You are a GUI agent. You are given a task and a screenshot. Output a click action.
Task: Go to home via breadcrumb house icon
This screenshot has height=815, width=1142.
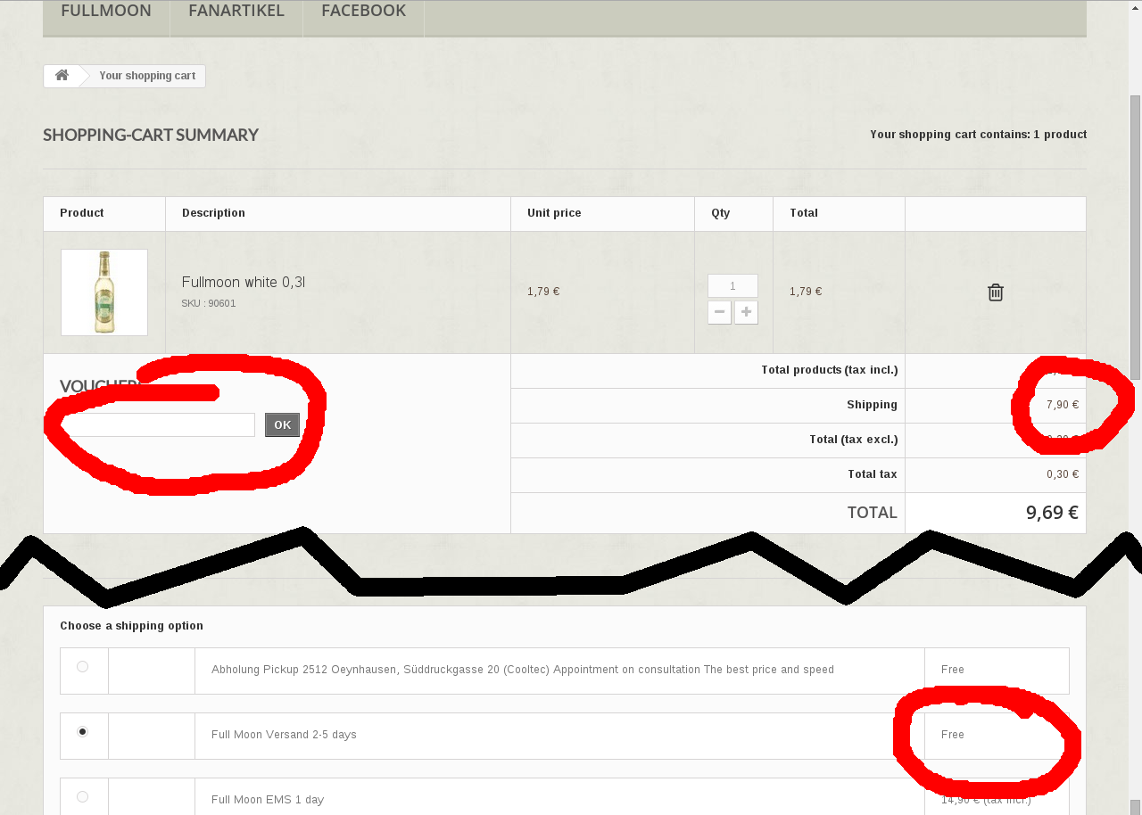pos(62,76)
